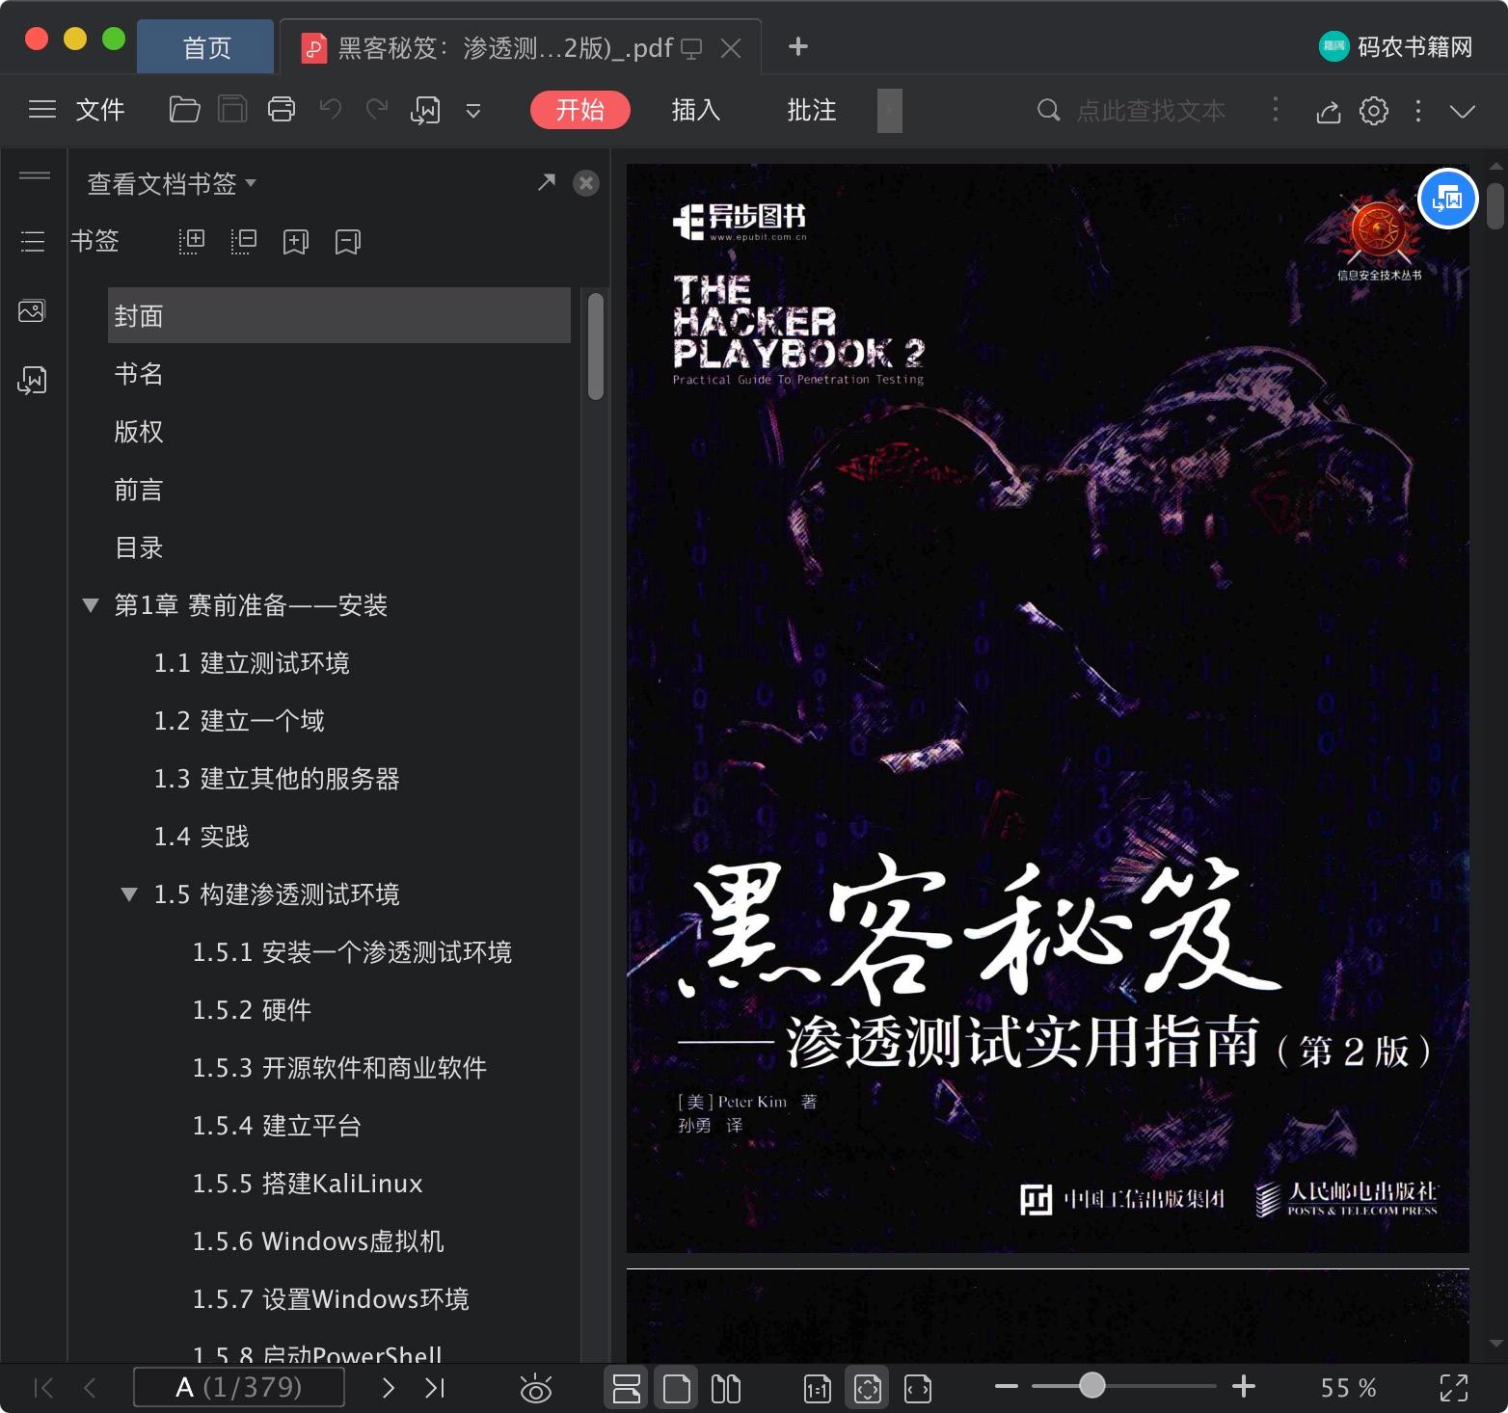Close the bookmark panel
Viewport: 1508px width, 1413px height.
(586, 183)
